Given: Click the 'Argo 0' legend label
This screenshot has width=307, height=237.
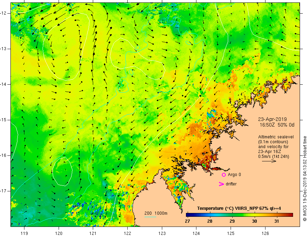Looking at the screenshot, I should coord(234,175).
